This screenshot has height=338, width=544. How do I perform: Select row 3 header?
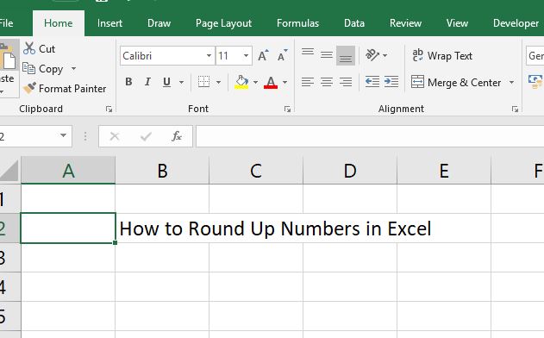coord(9,258)
